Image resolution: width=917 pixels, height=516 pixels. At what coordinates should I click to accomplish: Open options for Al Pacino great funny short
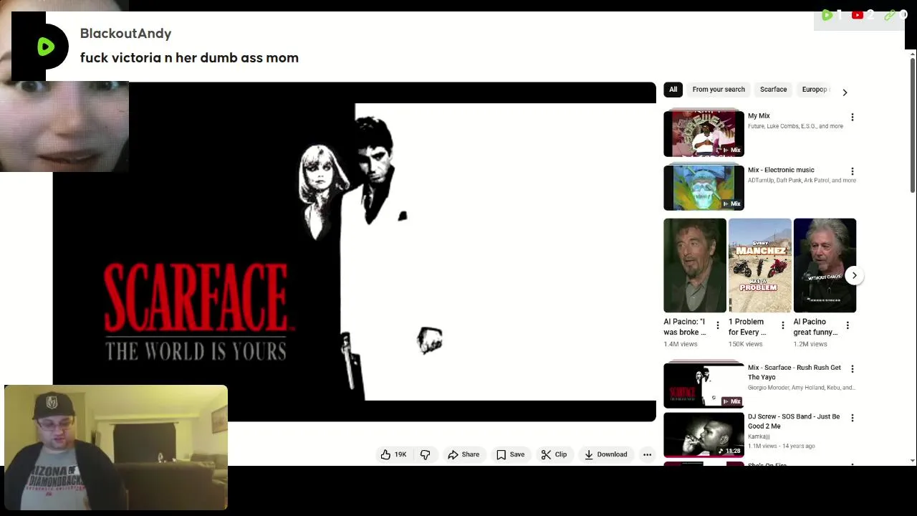tap(848, 325)
